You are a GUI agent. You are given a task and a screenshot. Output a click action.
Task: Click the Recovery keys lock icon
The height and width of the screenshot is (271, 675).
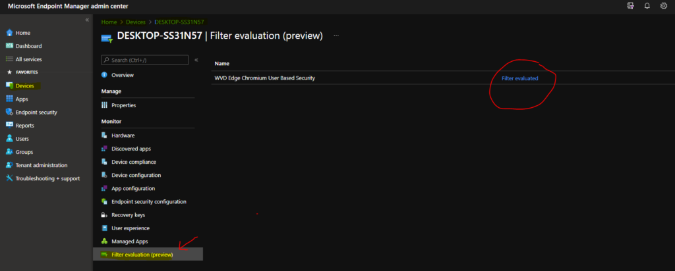pyautogui.click(x=104, y=214)
